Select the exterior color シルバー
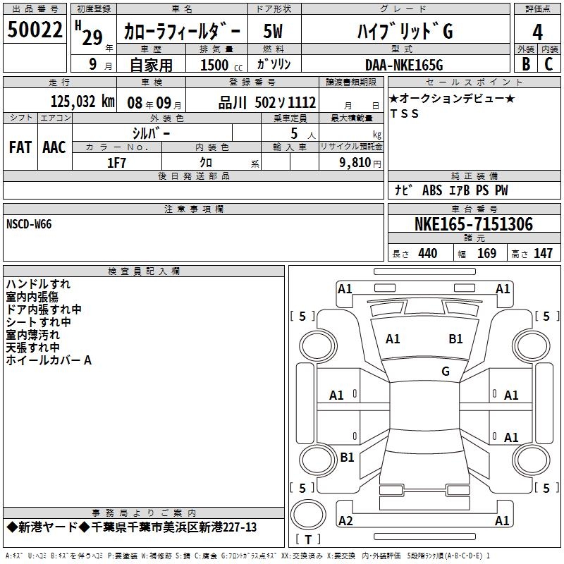The image size is (564, 564). [x=151, y=133]
